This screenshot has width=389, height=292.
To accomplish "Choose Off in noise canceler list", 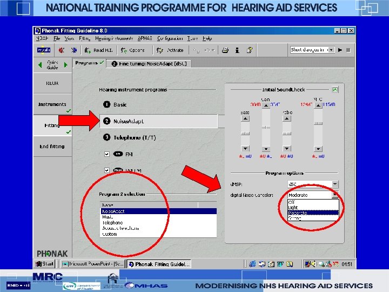I will [313, 202].
